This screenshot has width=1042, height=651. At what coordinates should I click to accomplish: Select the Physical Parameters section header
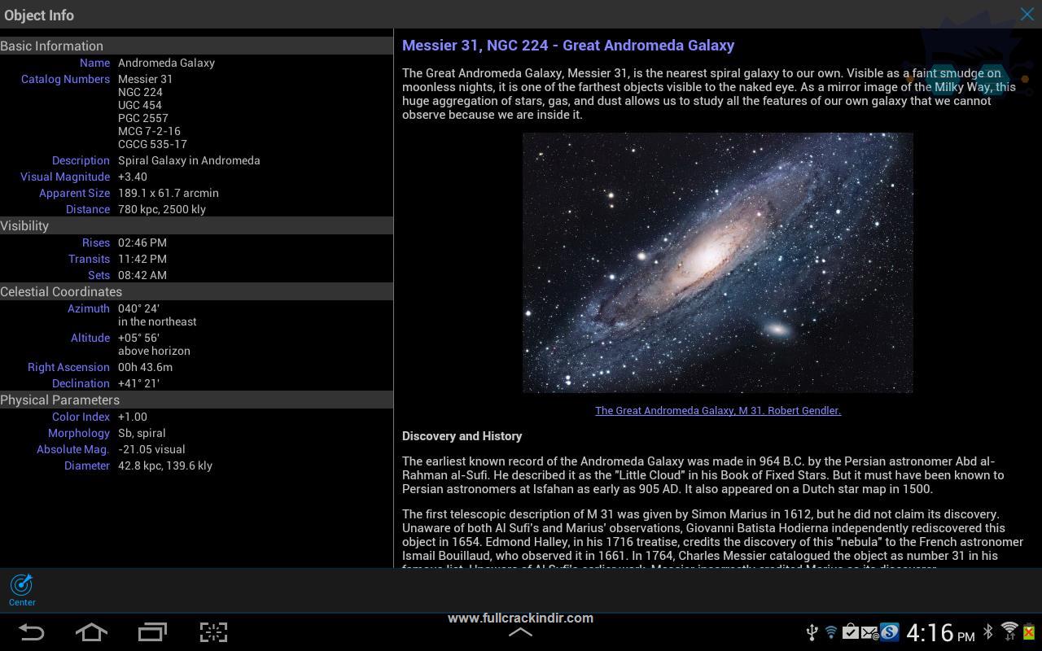196,400
